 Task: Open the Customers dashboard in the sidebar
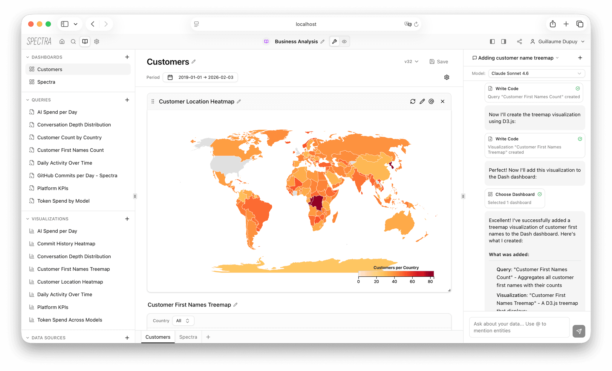[x=50, y=69]
